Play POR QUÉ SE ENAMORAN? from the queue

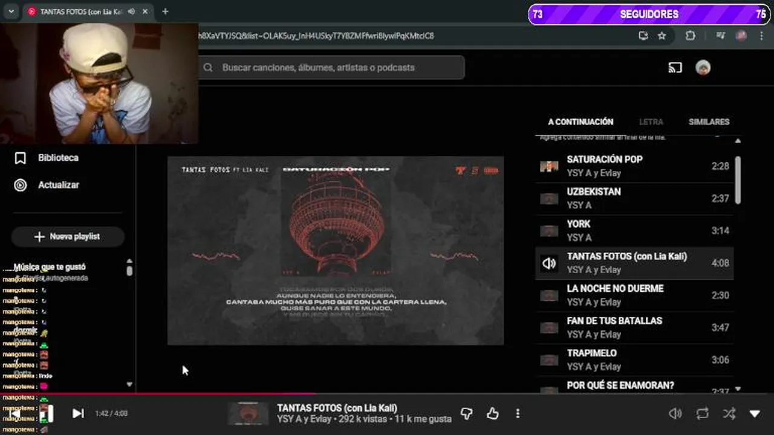coord(634,385)
